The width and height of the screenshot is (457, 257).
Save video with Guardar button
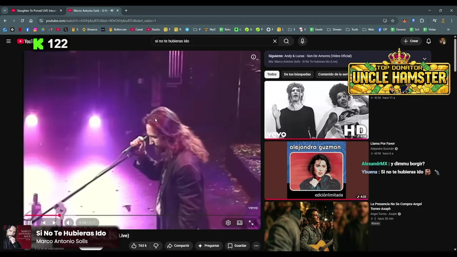[x=237, y=246]
